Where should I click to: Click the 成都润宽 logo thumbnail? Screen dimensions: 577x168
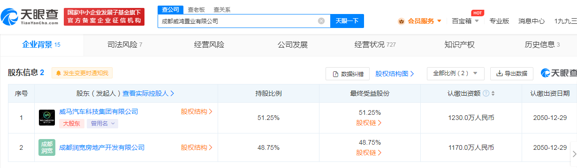point(46,147)
